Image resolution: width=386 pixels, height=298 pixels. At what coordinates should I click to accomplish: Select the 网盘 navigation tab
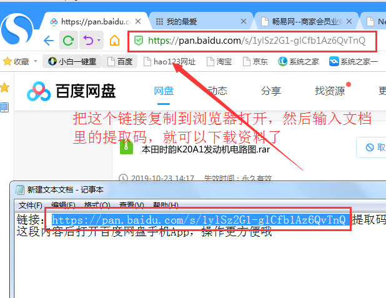164,91
